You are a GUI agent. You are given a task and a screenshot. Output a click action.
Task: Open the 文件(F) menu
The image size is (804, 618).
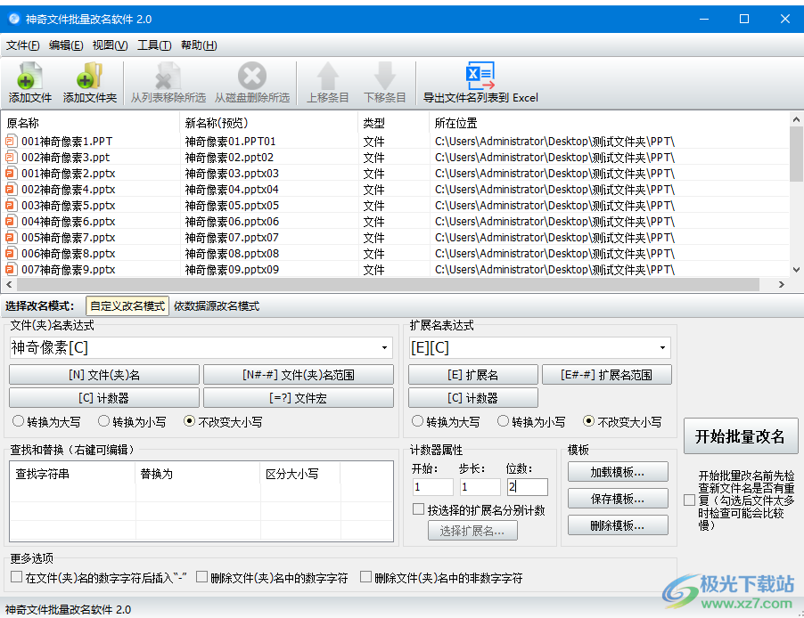pos(22,45)
